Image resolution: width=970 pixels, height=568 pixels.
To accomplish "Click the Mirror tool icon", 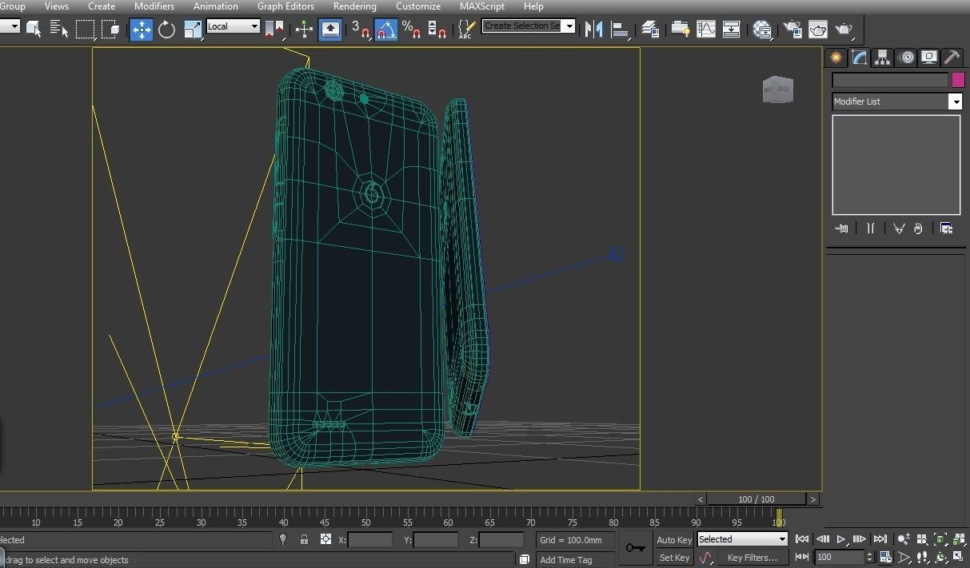I will click(593, 30).
